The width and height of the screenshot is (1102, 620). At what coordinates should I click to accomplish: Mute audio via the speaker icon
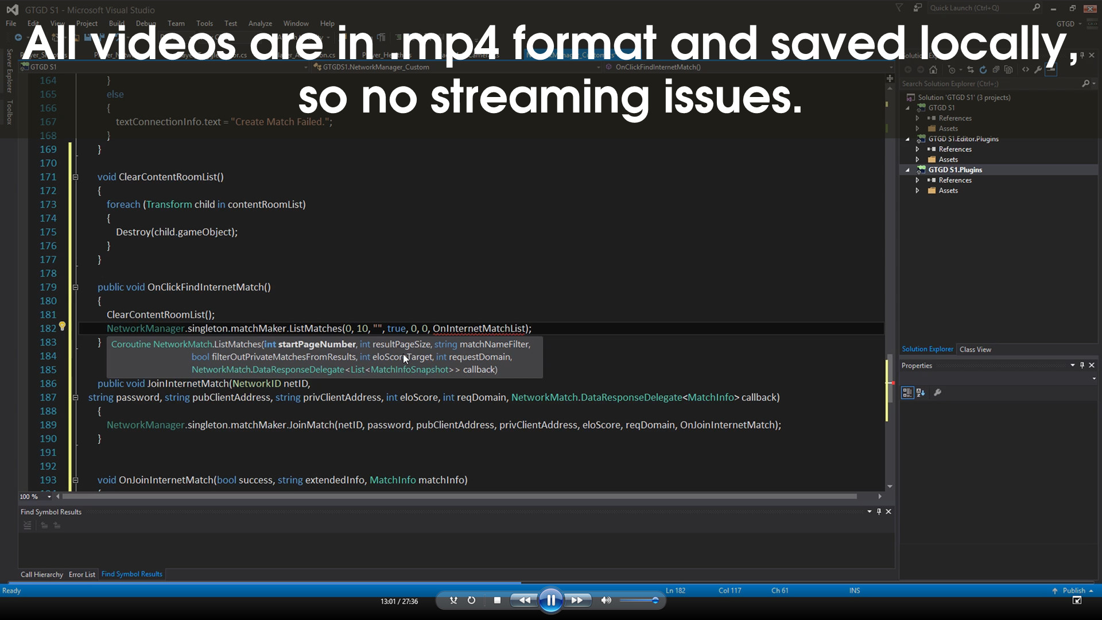[606, 600]
